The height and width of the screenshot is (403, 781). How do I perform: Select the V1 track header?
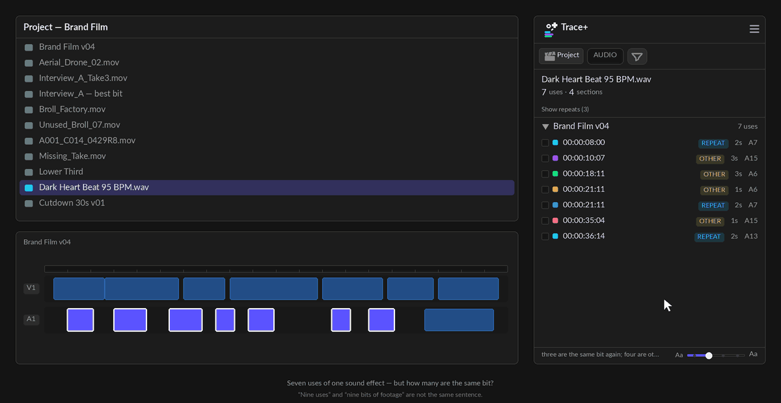point(31,288)
